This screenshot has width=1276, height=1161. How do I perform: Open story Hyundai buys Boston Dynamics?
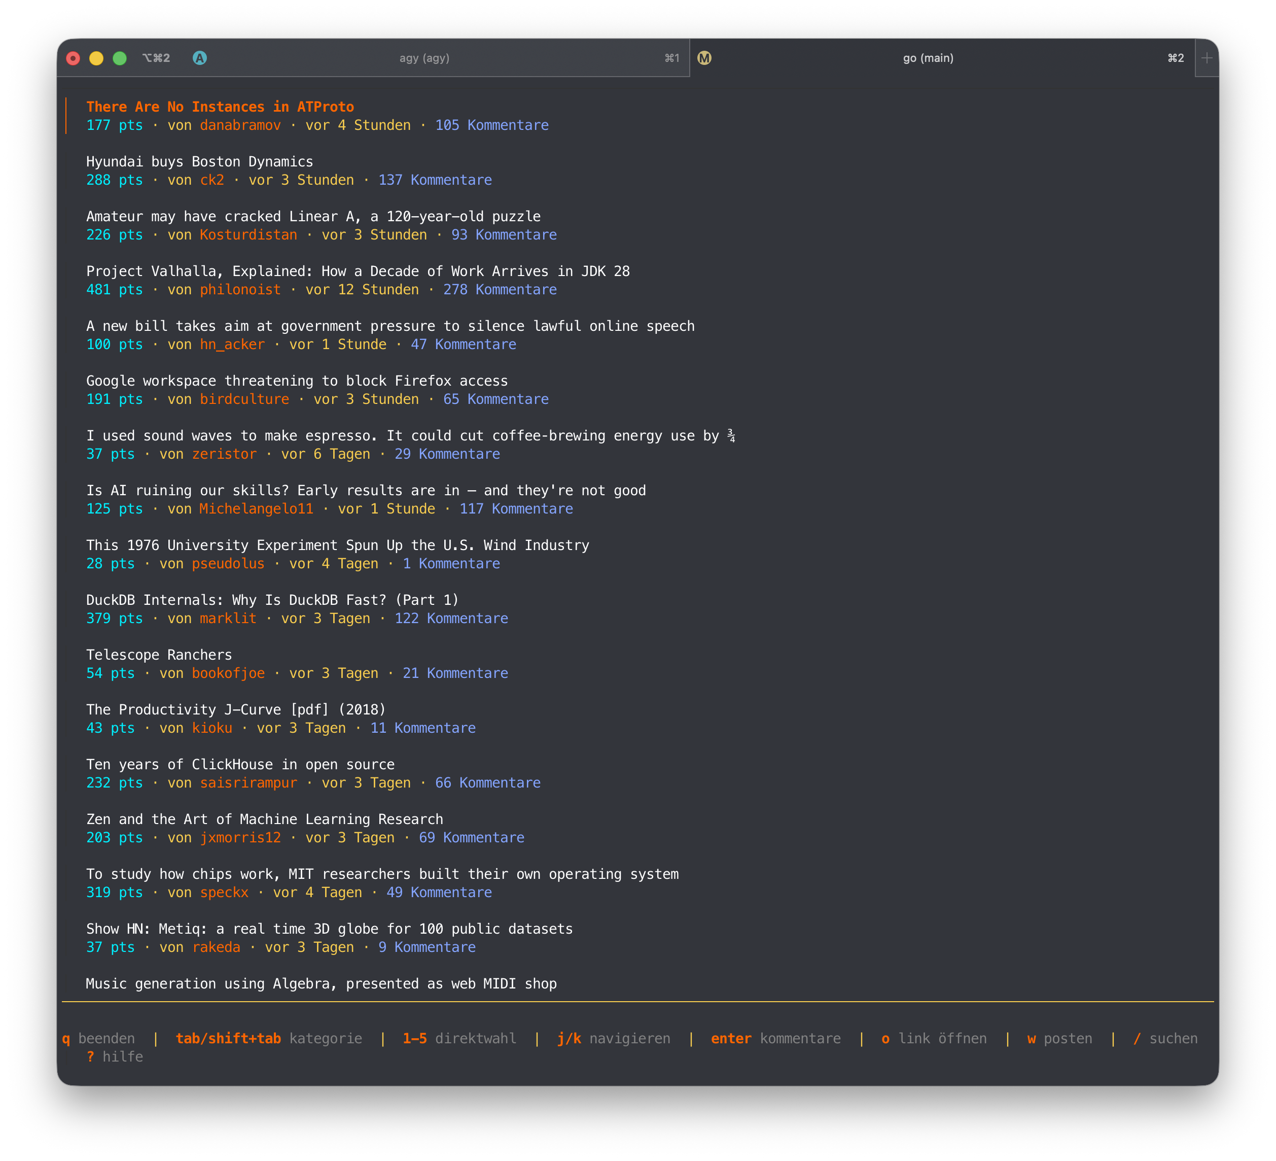tap(199, 161)
